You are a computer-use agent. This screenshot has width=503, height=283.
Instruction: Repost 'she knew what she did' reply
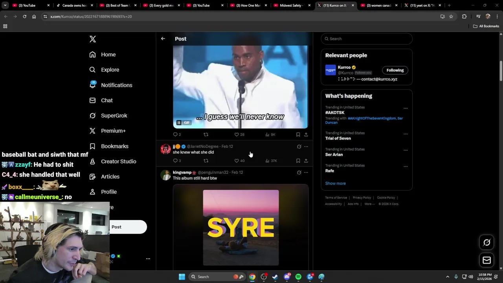(206, 161)
